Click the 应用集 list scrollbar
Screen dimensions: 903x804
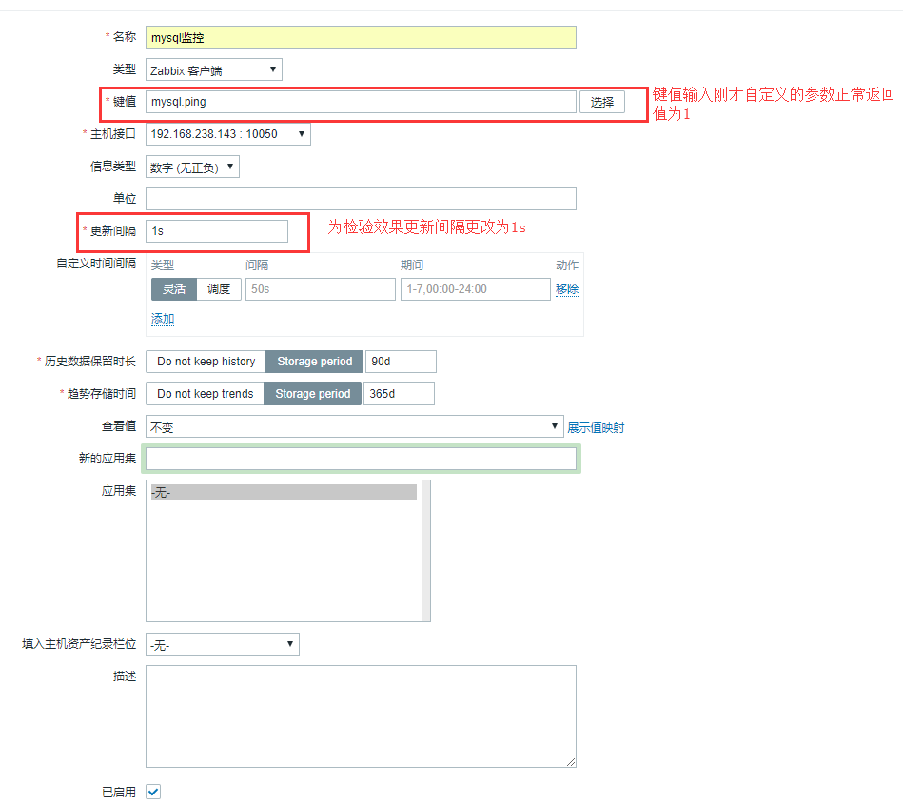point(425,551)
